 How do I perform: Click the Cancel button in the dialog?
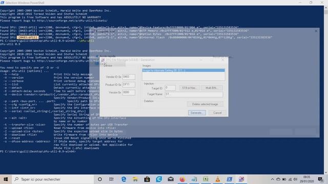(217, 112)
